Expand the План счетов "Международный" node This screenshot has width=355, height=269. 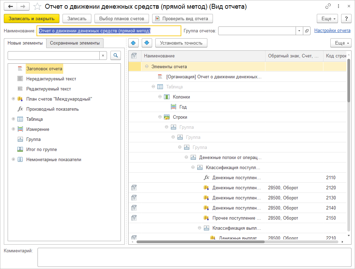pos(14,99)
